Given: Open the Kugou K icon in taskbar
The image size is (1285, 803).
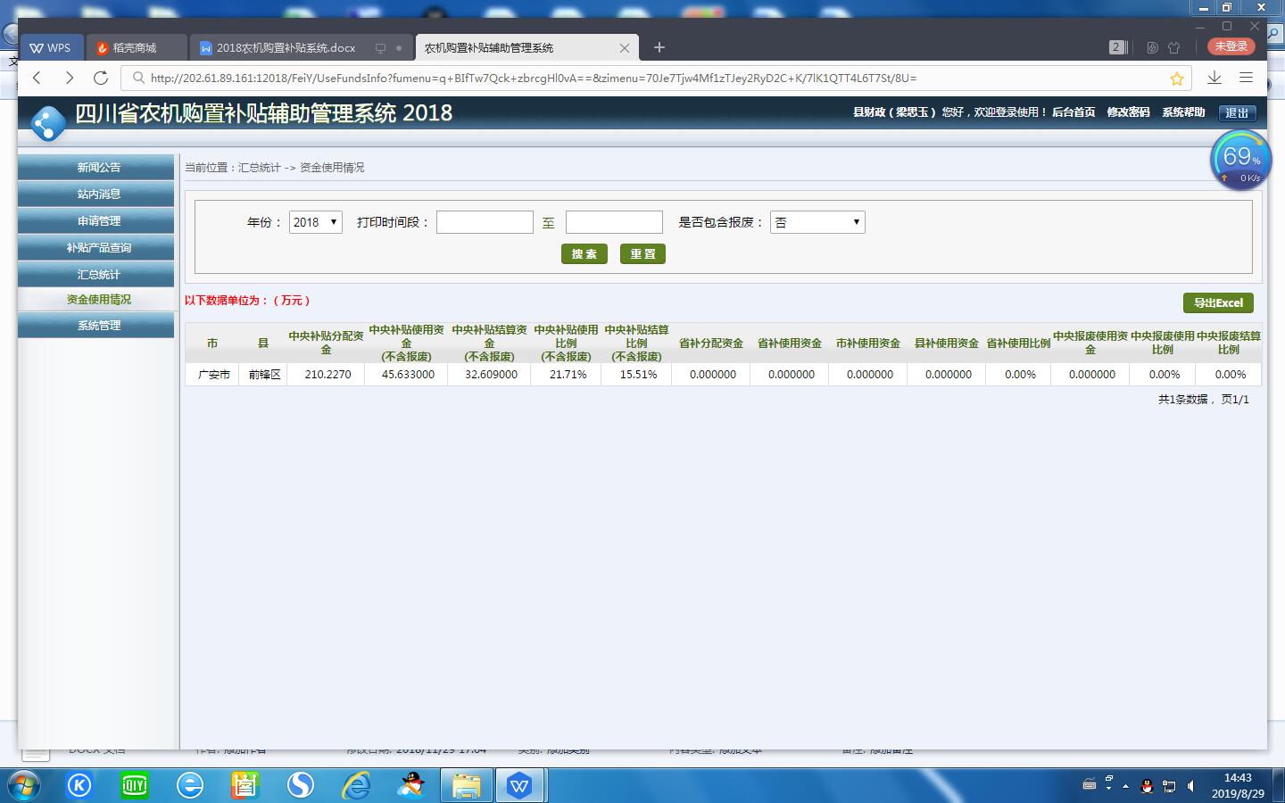Looking at the screenshot, I should pos(79,785).
